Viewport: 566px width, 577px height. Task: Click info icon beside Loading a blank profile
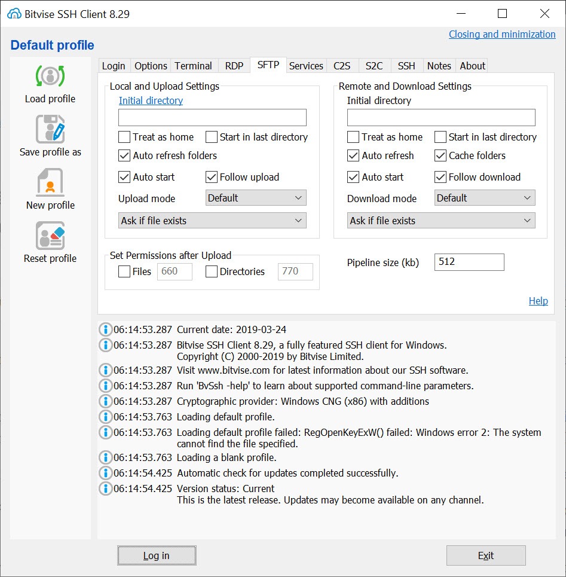(x=106, y=457)
